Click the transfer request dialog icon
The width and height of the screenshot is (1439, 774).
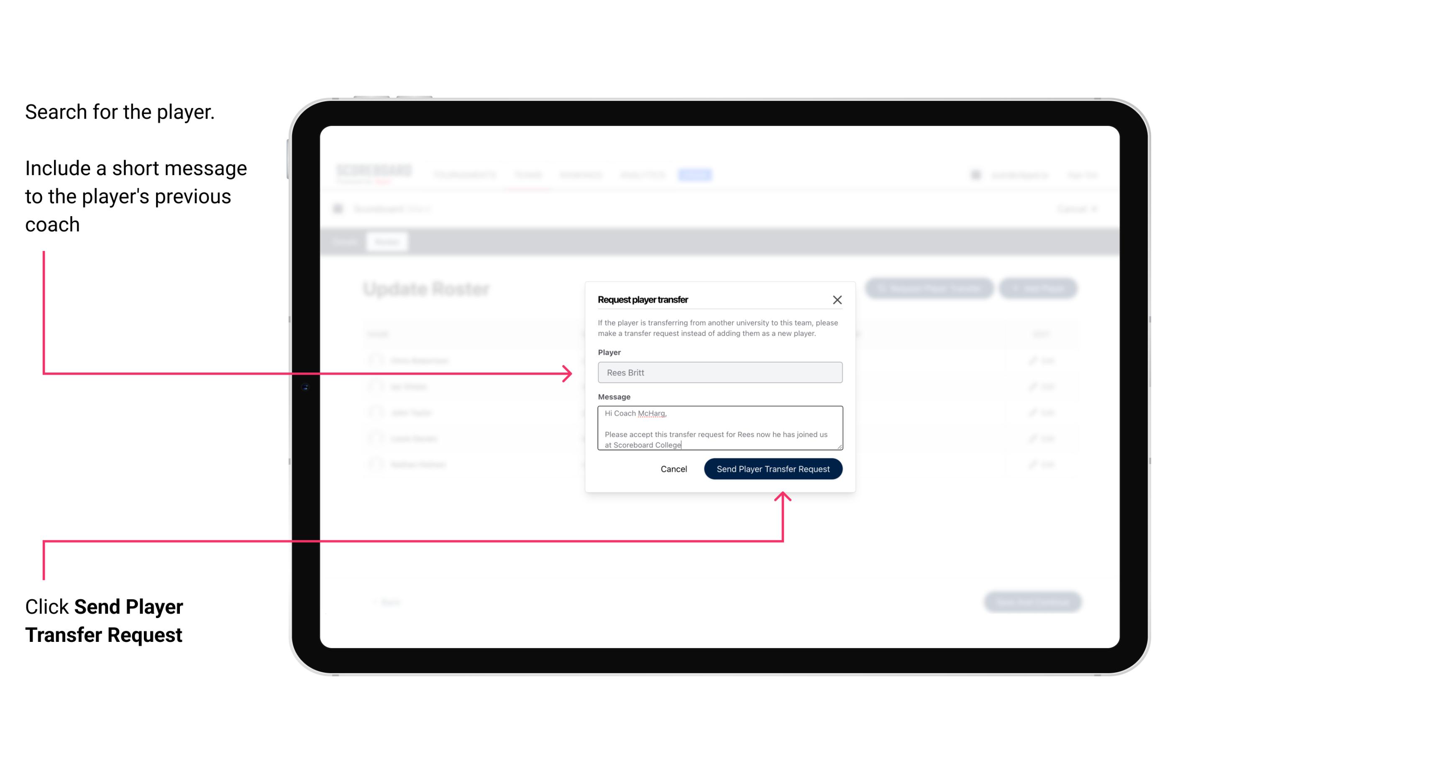point(836,299)
